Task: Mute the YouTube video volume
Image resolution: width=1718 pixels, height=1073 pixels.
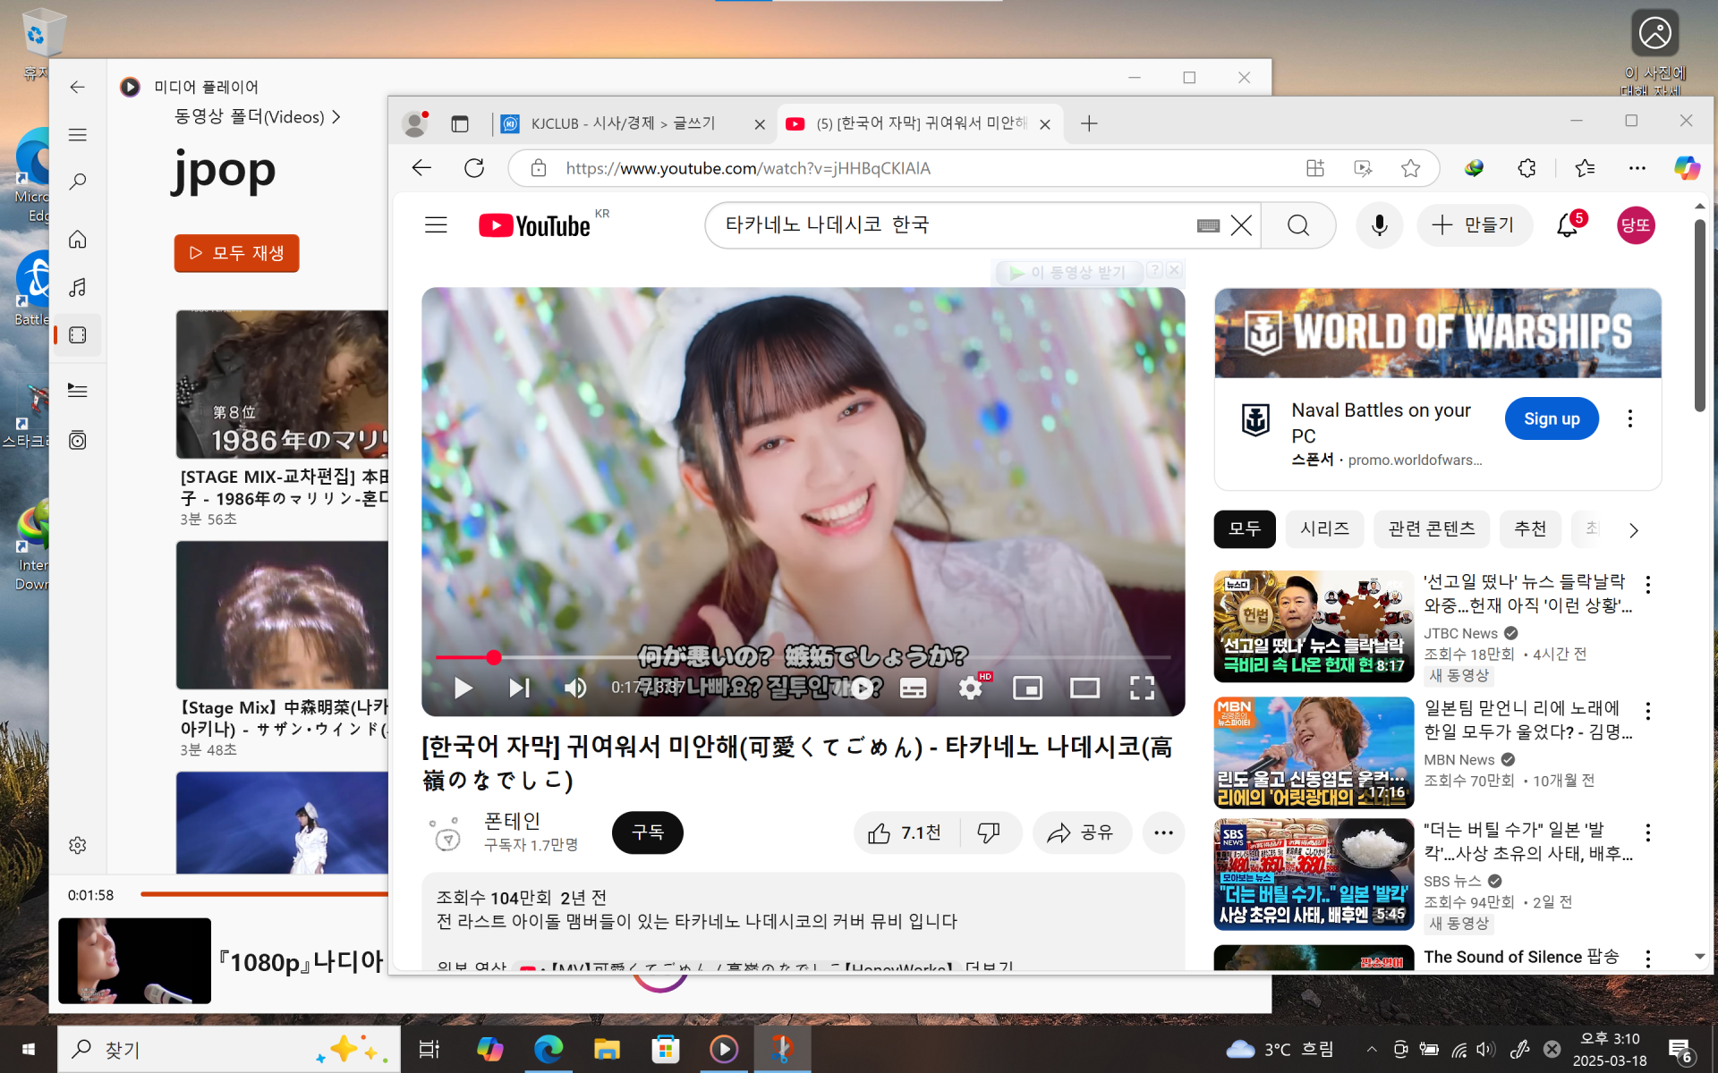Action: pyautogui.click(x=575, y=688)
